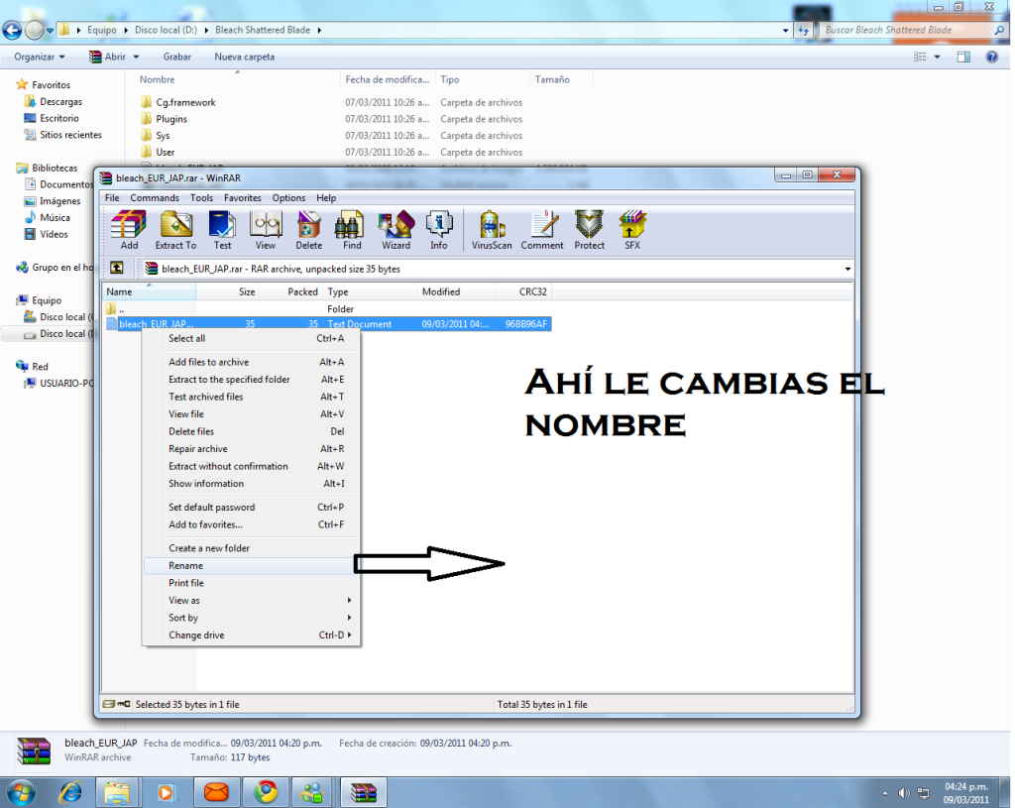Select the Música library
The width and height of the screenshot is (1015, 808).
55,217
